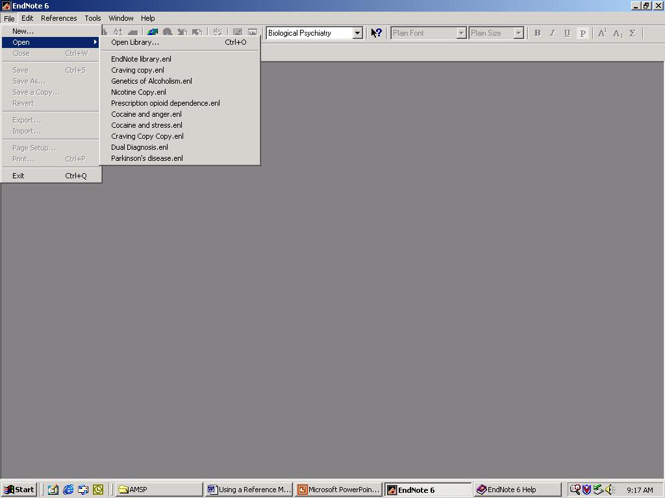Click the Show Desktop quick launch icon
The width and height of the screenshot is (665, 498).
tap(83, 490)
